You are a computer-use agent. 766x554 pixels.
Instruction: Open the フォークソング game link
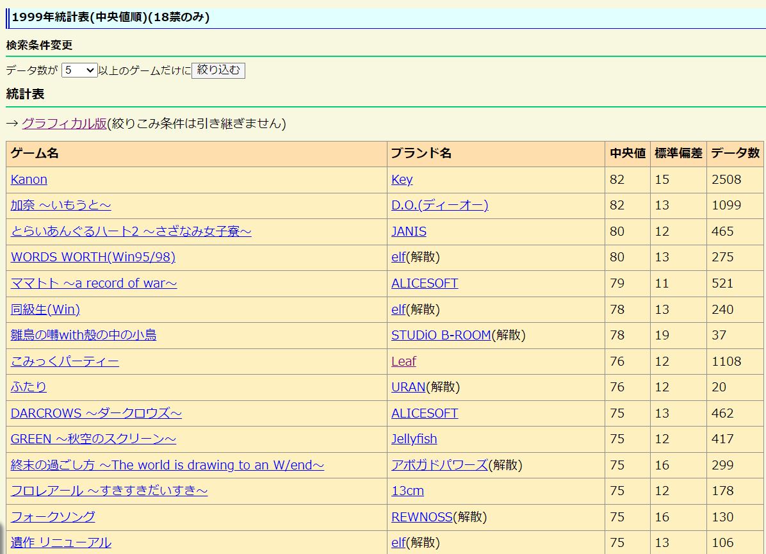point(53,517)
